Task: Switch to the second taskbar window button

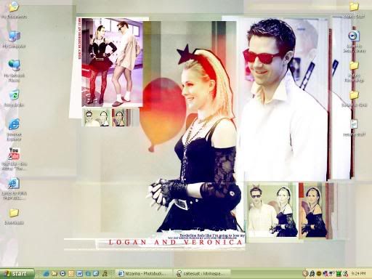Action: 202,274
